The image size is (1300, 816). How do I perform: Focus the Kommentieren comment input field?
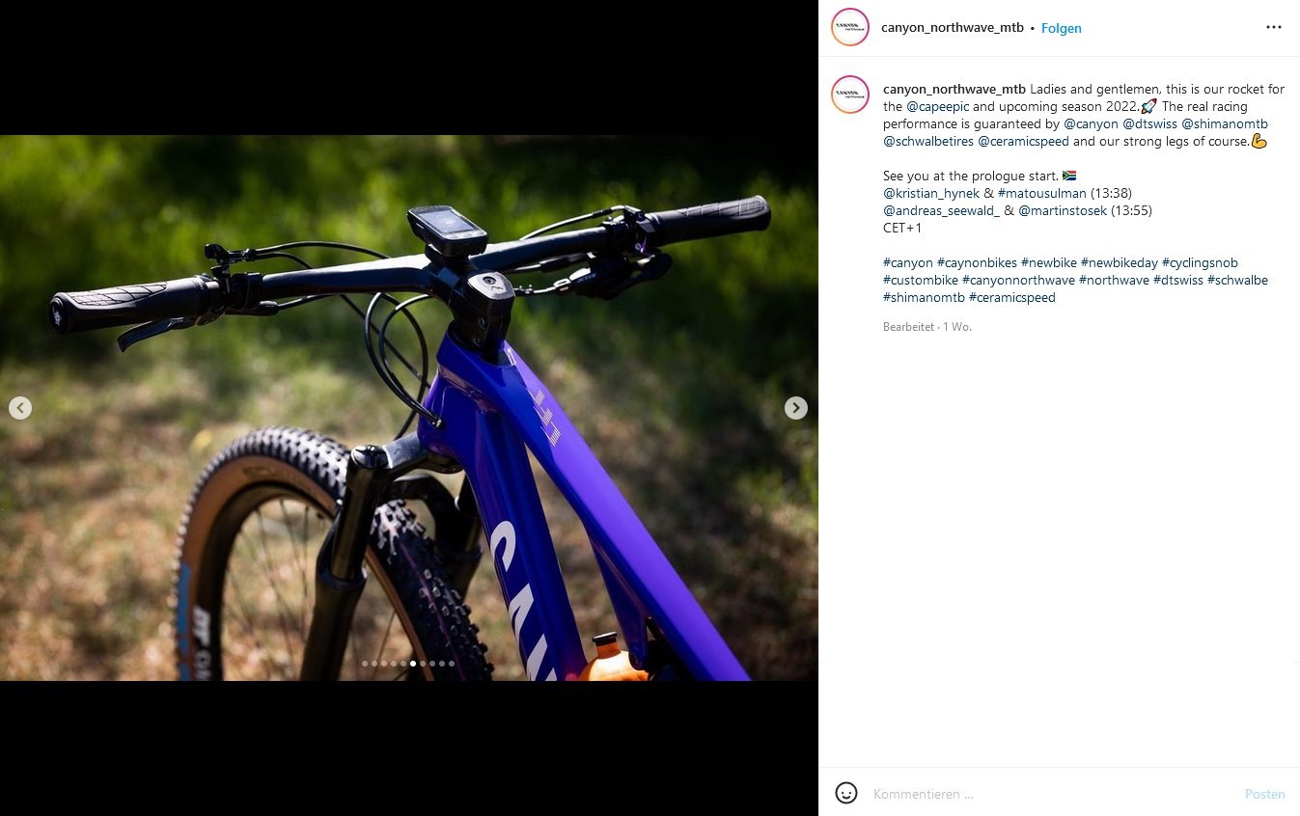(1052, 794)
